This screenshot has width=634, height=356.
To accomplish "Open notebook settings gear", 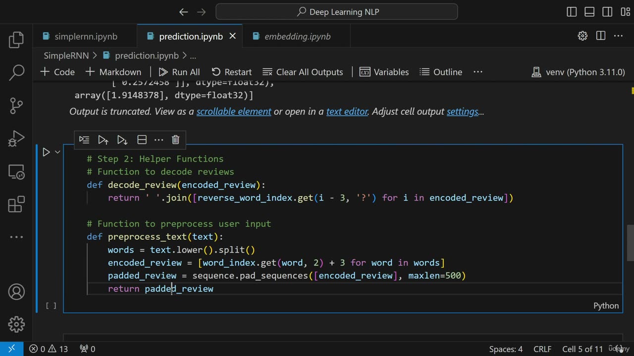I will (x=582, y=36).
